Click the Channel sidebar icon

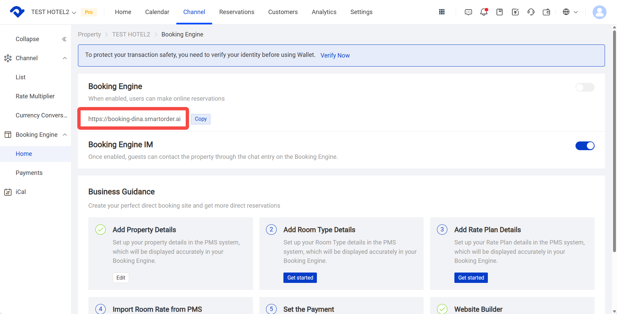click(8, 58)
